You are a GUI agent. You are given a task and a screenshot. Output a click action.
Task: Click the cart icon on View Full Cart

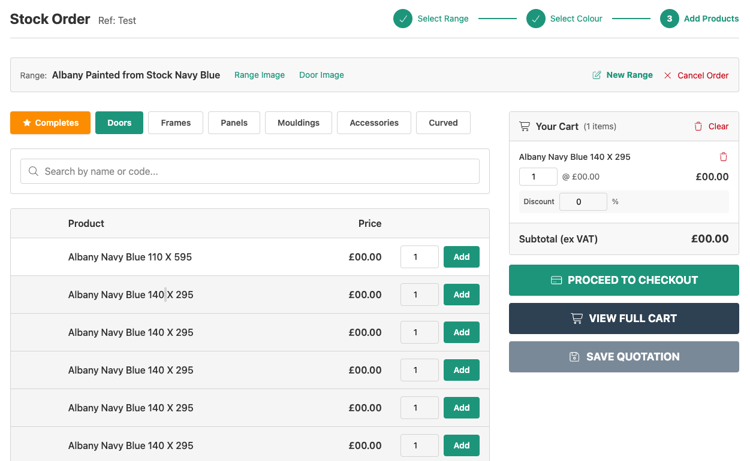coord(577,319)
